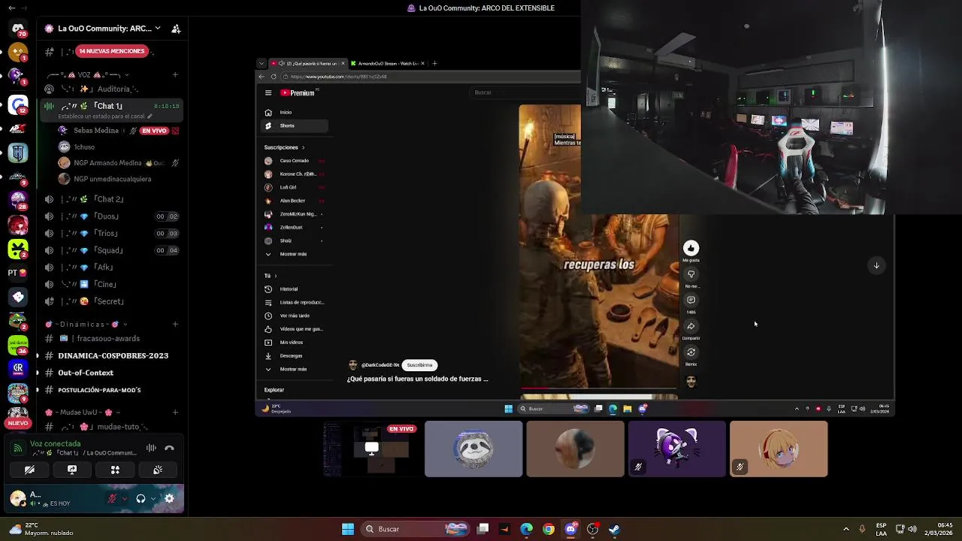Disconnect from voice with hang-up icon
The height and width of the screenshot is (541, 962).
(169, 448)
